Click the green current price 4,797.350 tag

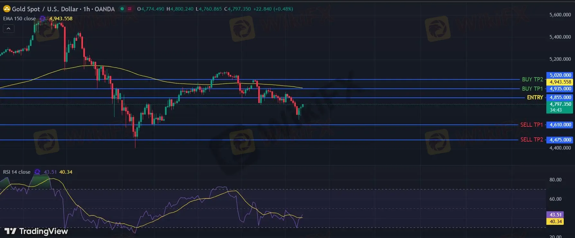point(560,107)
